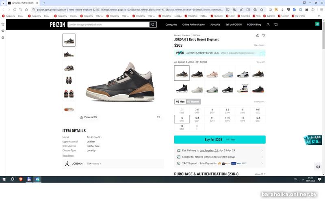Screen dimensions: 325x203
Task: Select the orange outsole thumbnail
Action: (x=69, y=109)
